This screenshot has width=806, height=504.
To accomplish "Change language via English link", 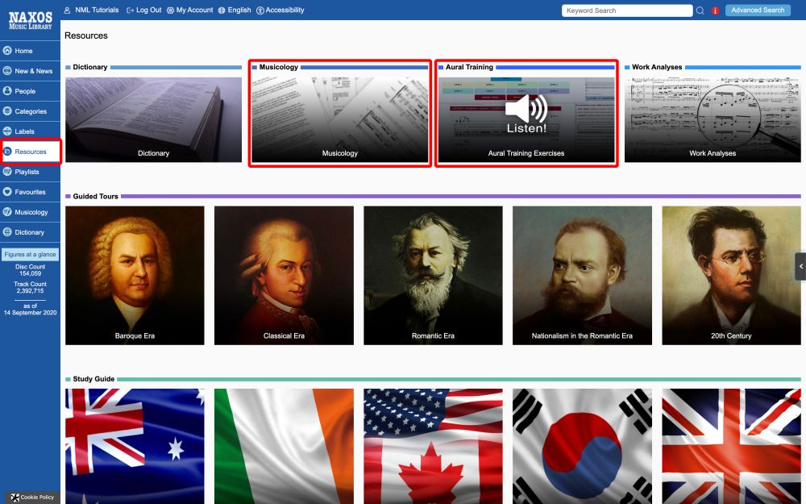I will (x=239, y=10).
